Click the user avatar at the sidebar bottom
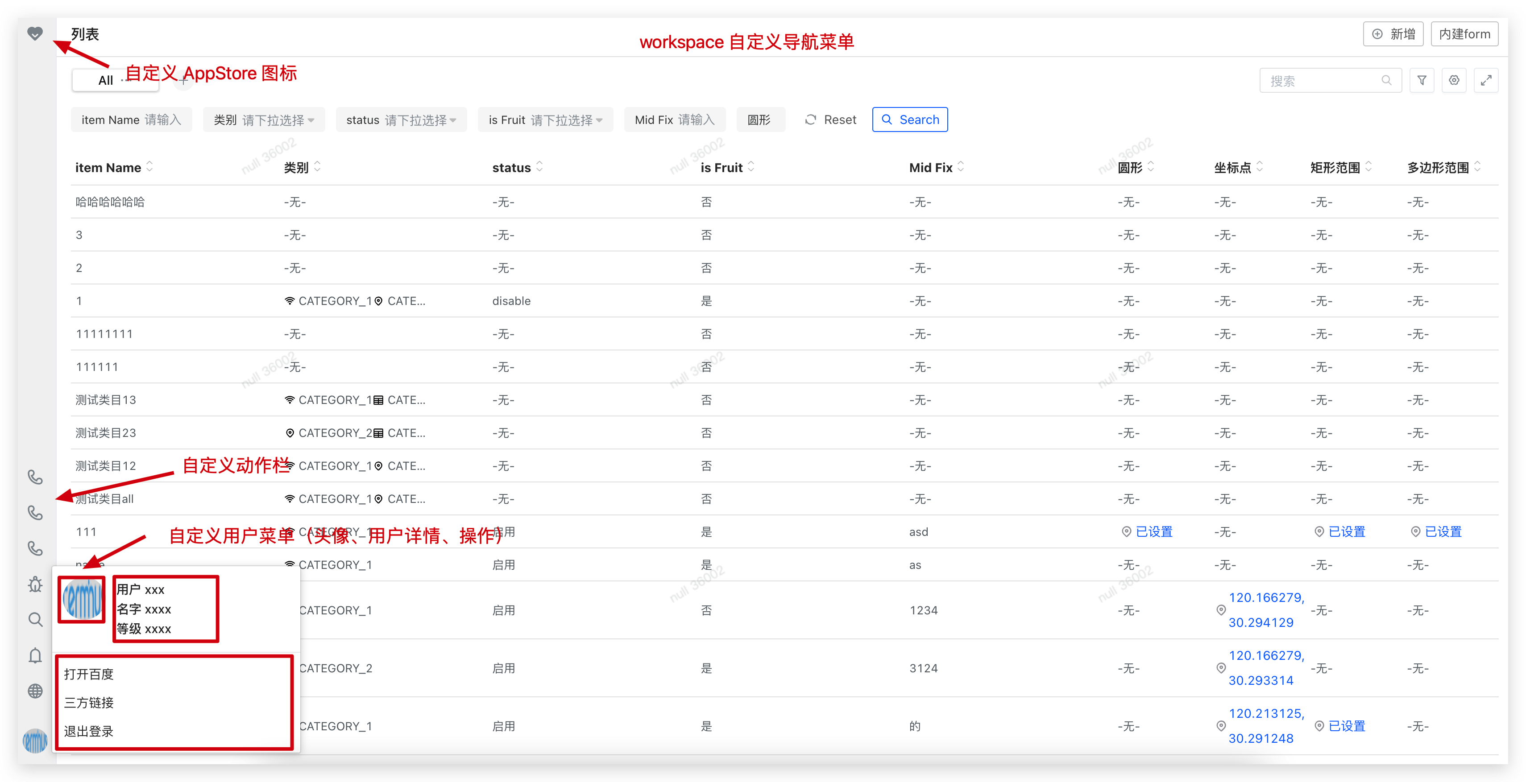1526x782 pixels. 35,741
